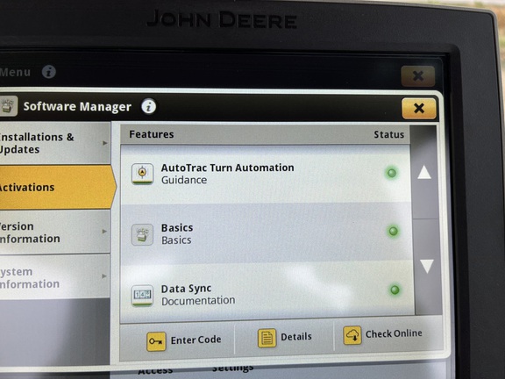Select the Basics row title text
Viewport: 505px width, 379px height.
(177, 228)
